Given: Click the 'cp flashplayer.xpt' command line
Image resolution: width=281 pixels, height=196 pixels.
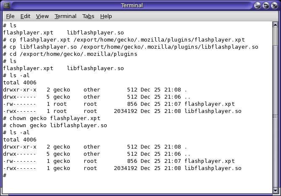Looking at the screenshot, I should tap(124, 40).
